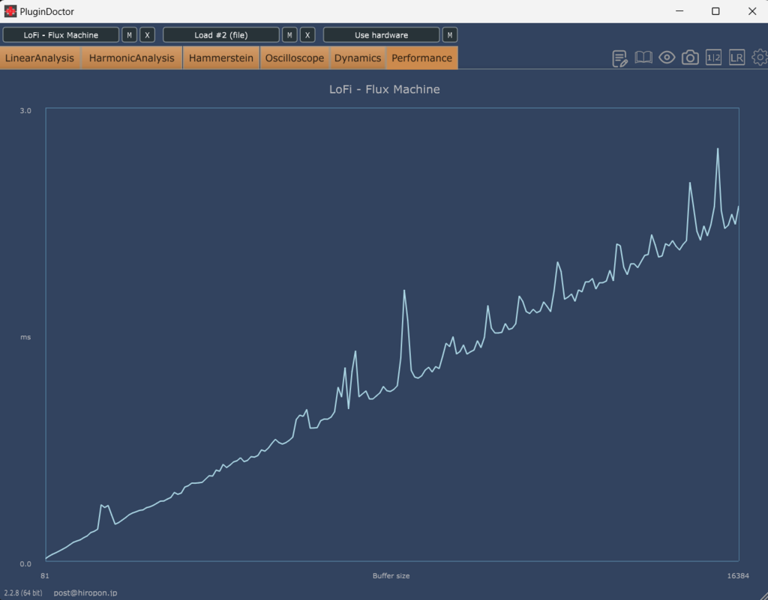Click the 81 x-axis minimum label
Viewport: 768px width, 600px height.
[x=44, y=575]
